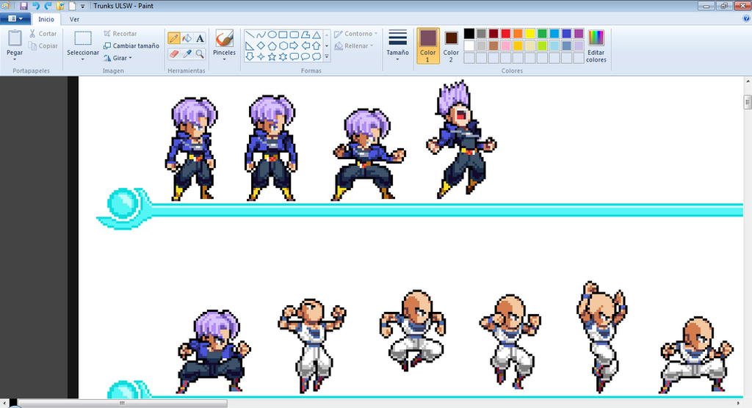Choose the Diamond shape

click(x=261, y=46)
